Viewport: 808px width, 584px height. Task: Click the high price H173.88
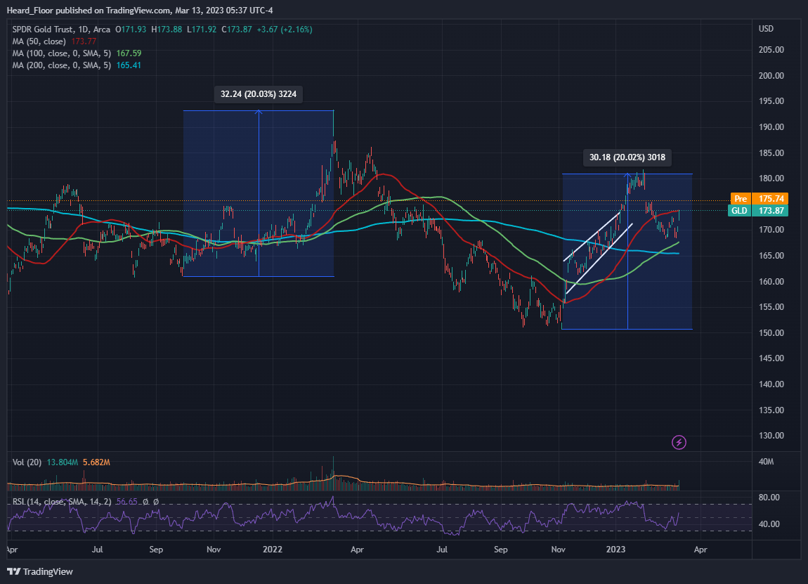(167, 30)
